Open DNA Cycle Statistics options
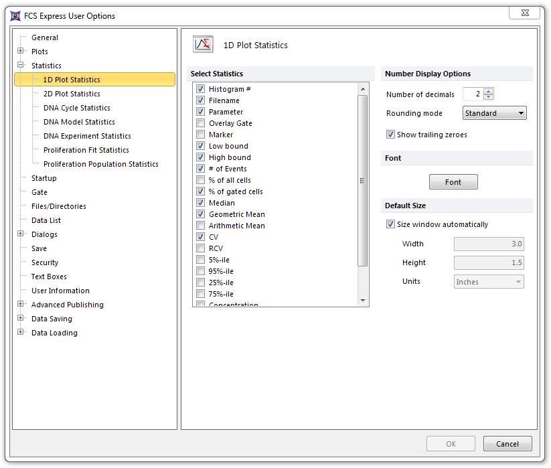The width and height of the screenshot is (551, 468). point(76,108)
